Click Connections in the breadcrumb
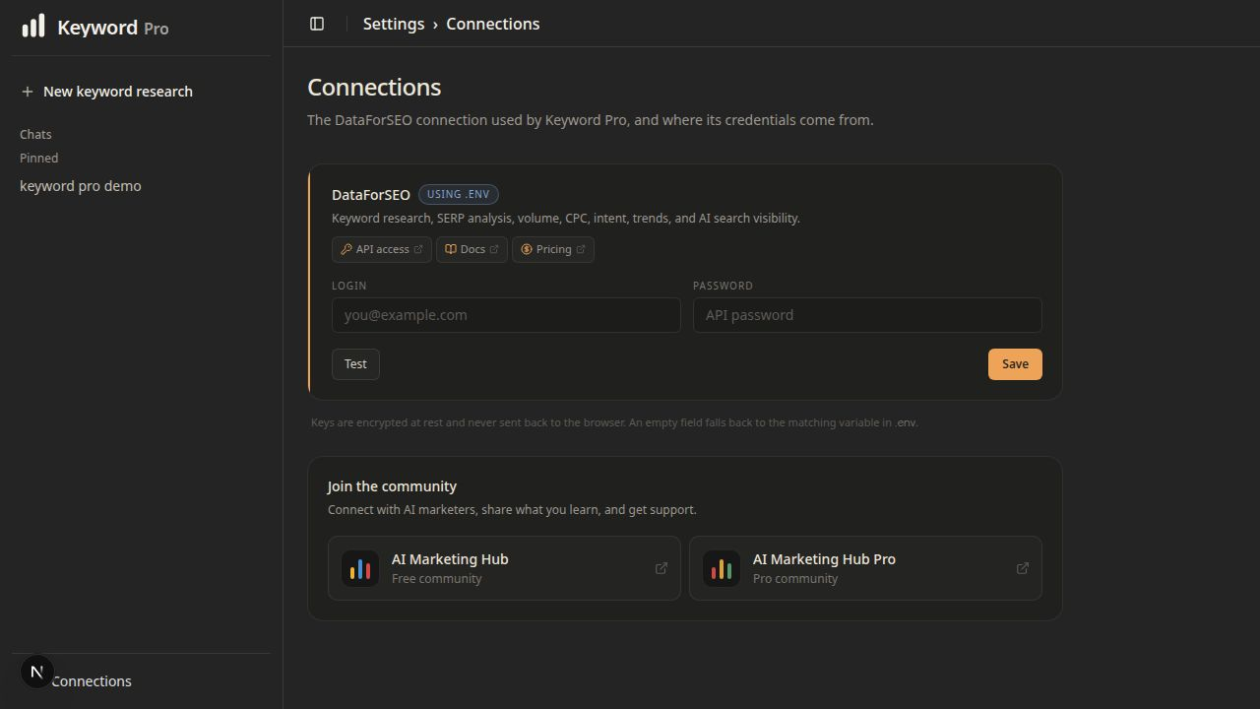 pos(492,24)
